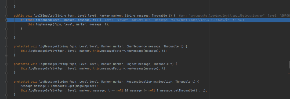The width and height of the screenshot is (290, 99).
Task: Click the vertical scrollbar thumb on the right edge
Action: coord(289,65)
